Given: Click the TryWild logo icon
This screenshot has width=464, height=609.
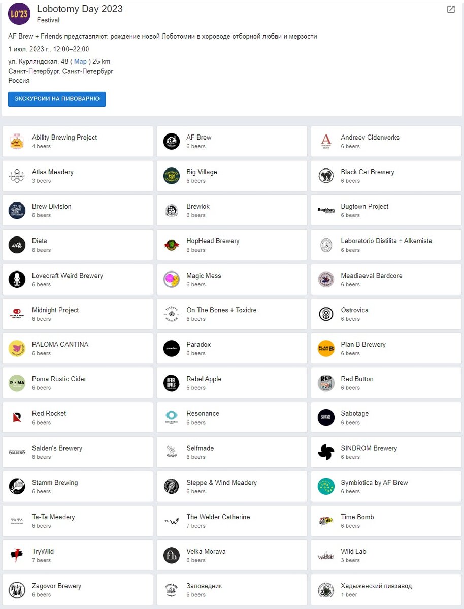Looking at the screenshot, I should point(17,556).
